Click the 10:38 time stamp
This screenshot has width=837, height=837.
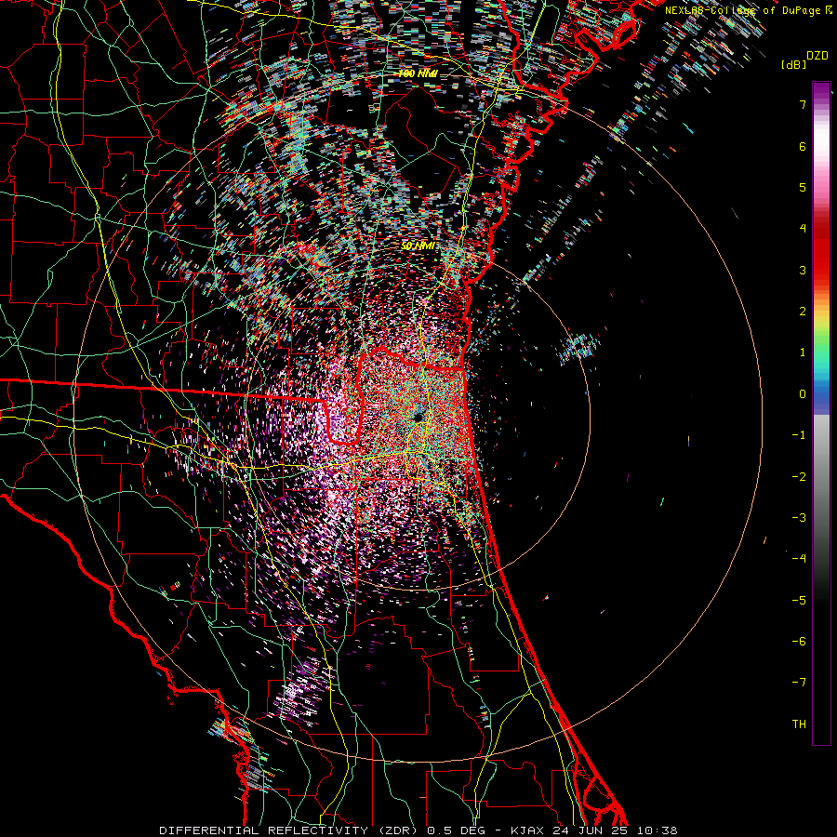pos(658,830)
